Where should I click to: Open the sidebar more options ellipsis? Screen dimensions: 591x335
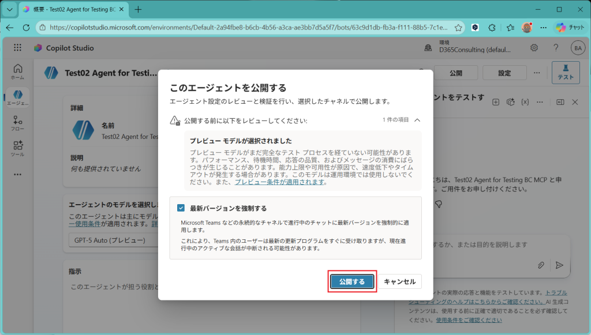click(x=17, y=174)
